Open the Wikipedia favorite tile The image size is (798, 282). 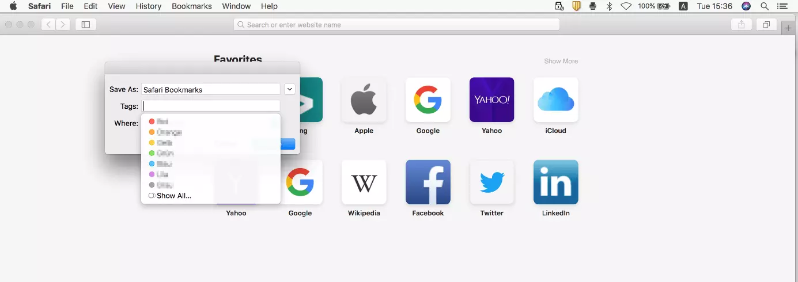364,182
